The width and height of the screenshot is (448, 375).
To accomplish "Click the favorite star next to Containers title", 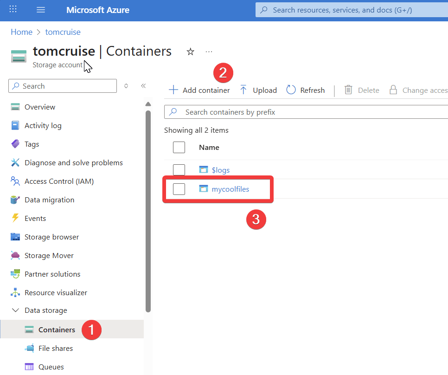I will 190,52.
